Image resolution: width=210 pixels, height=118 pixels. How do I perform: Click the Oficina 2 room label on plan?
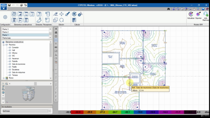click(x=122, y=43)
